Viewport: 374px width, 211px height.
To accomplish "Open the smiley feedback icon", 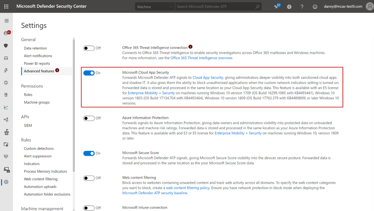I will point(315,7).
